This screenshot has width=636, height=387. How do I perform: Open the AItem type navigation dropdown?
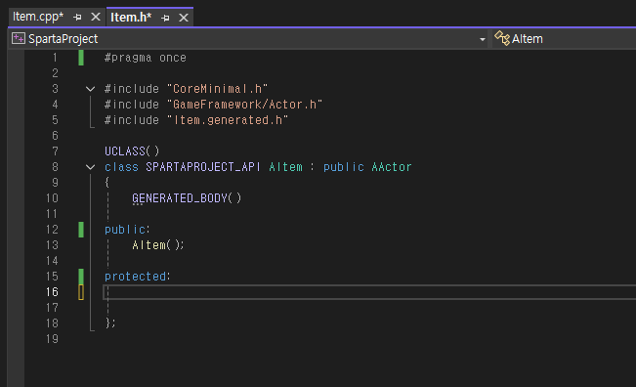(x=565, y=39)
